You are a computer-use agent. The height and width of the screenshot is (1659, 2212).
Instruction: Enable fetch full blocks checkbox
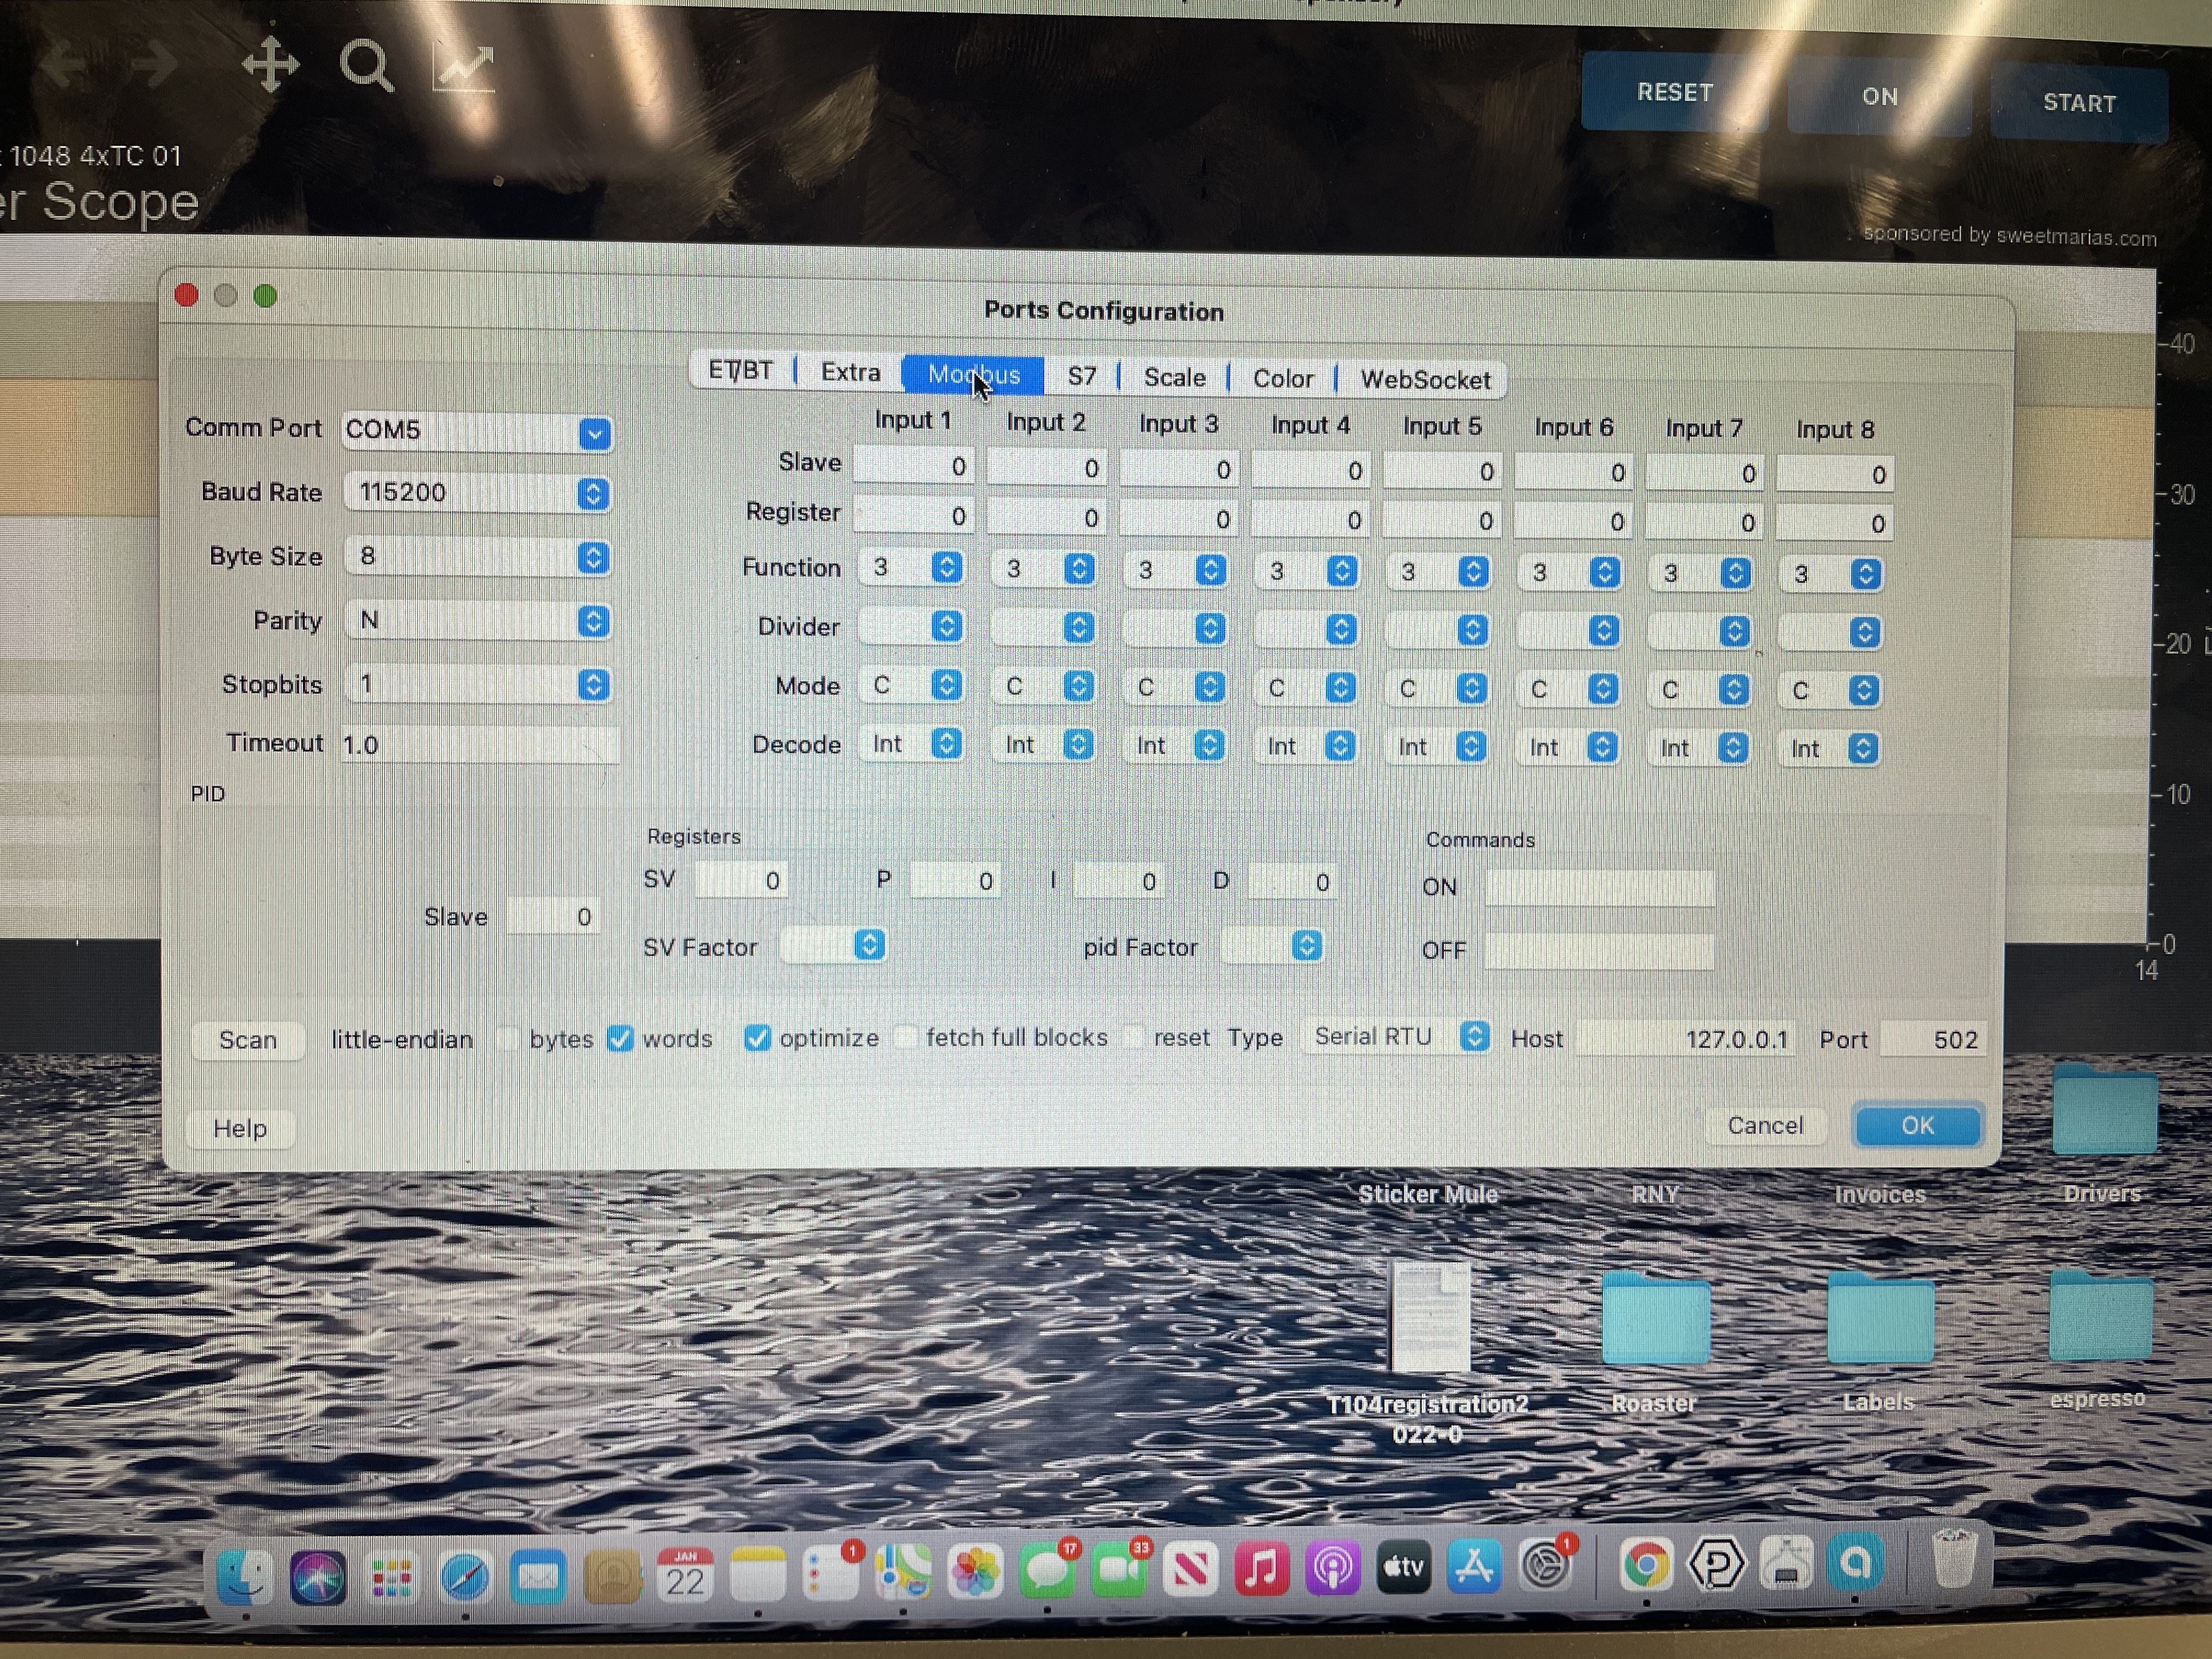906,1038
